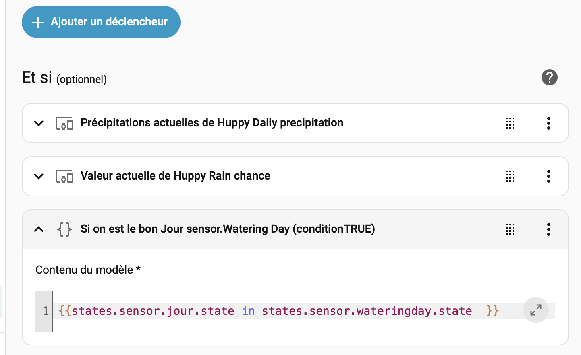Expand the template editor to fullscreen

point(535,310)
